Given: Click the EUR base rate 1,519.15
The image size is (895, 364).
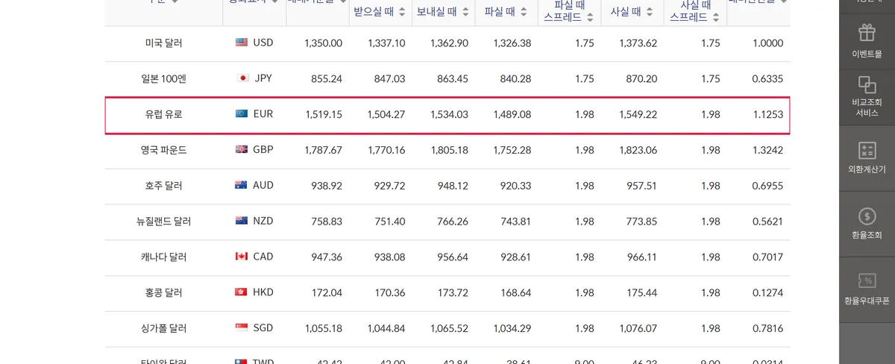Looking at the screenshot, I should click(324, 115).
